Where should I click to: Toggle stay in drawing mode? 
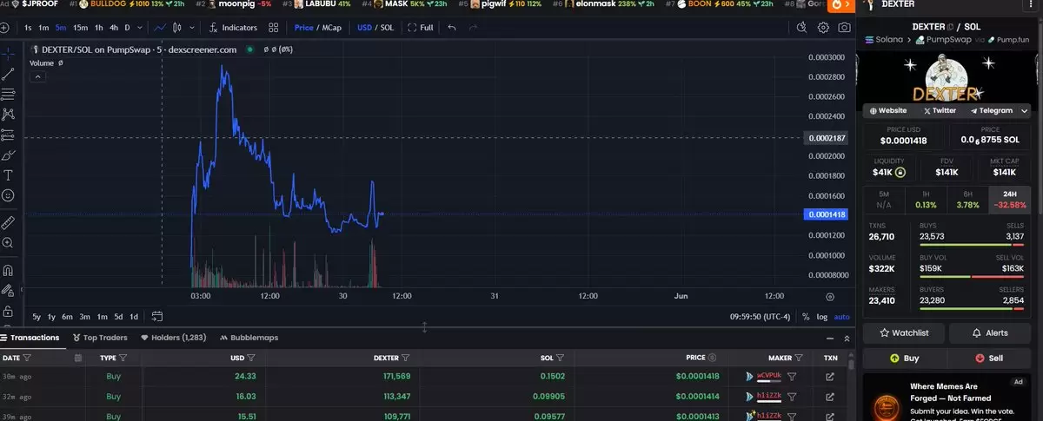(8, 291)
